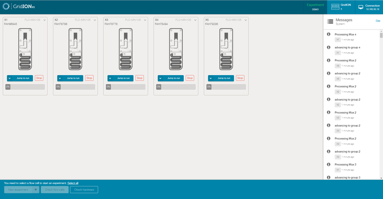The height and width of the screenshot is (199, 383).
Task: Click the plus button beside New experiment
Action: (x=36, y=190)
